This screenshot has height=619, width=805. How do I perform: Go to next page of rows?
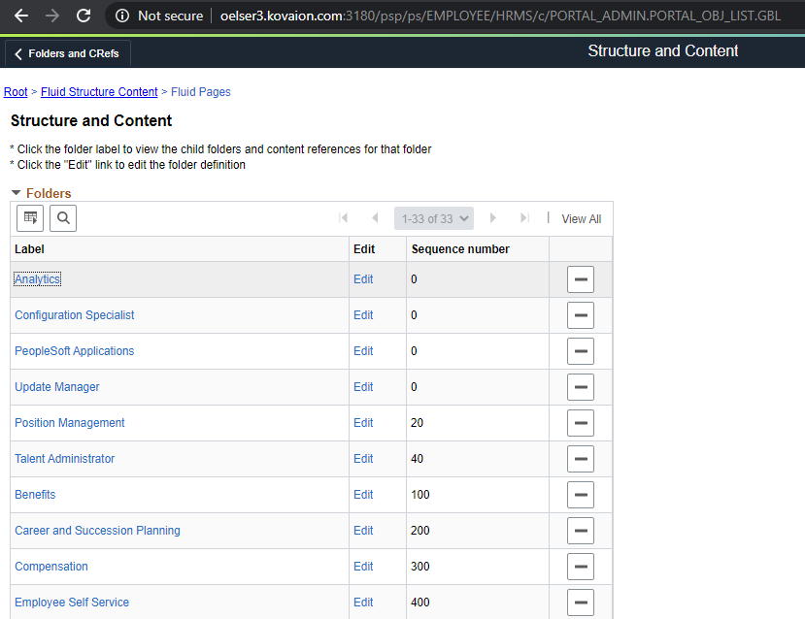(493, 218)
